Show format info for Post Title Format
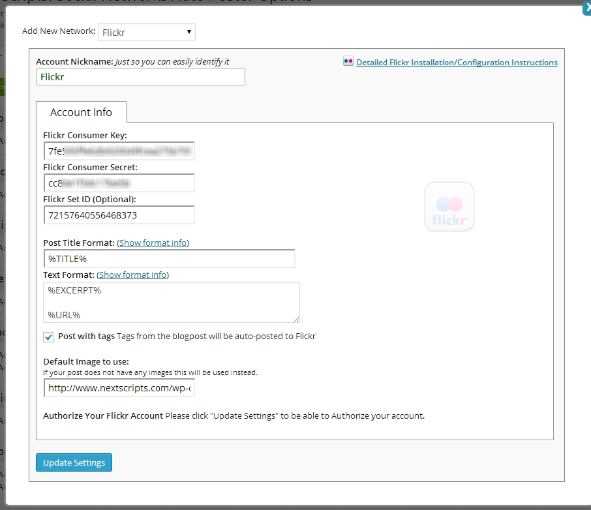The height and width of the screenshot is (510, 591). coord(153,243)
